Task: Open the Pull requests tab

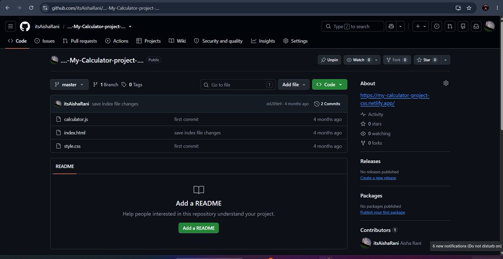Action: click(x=80, y=41)
